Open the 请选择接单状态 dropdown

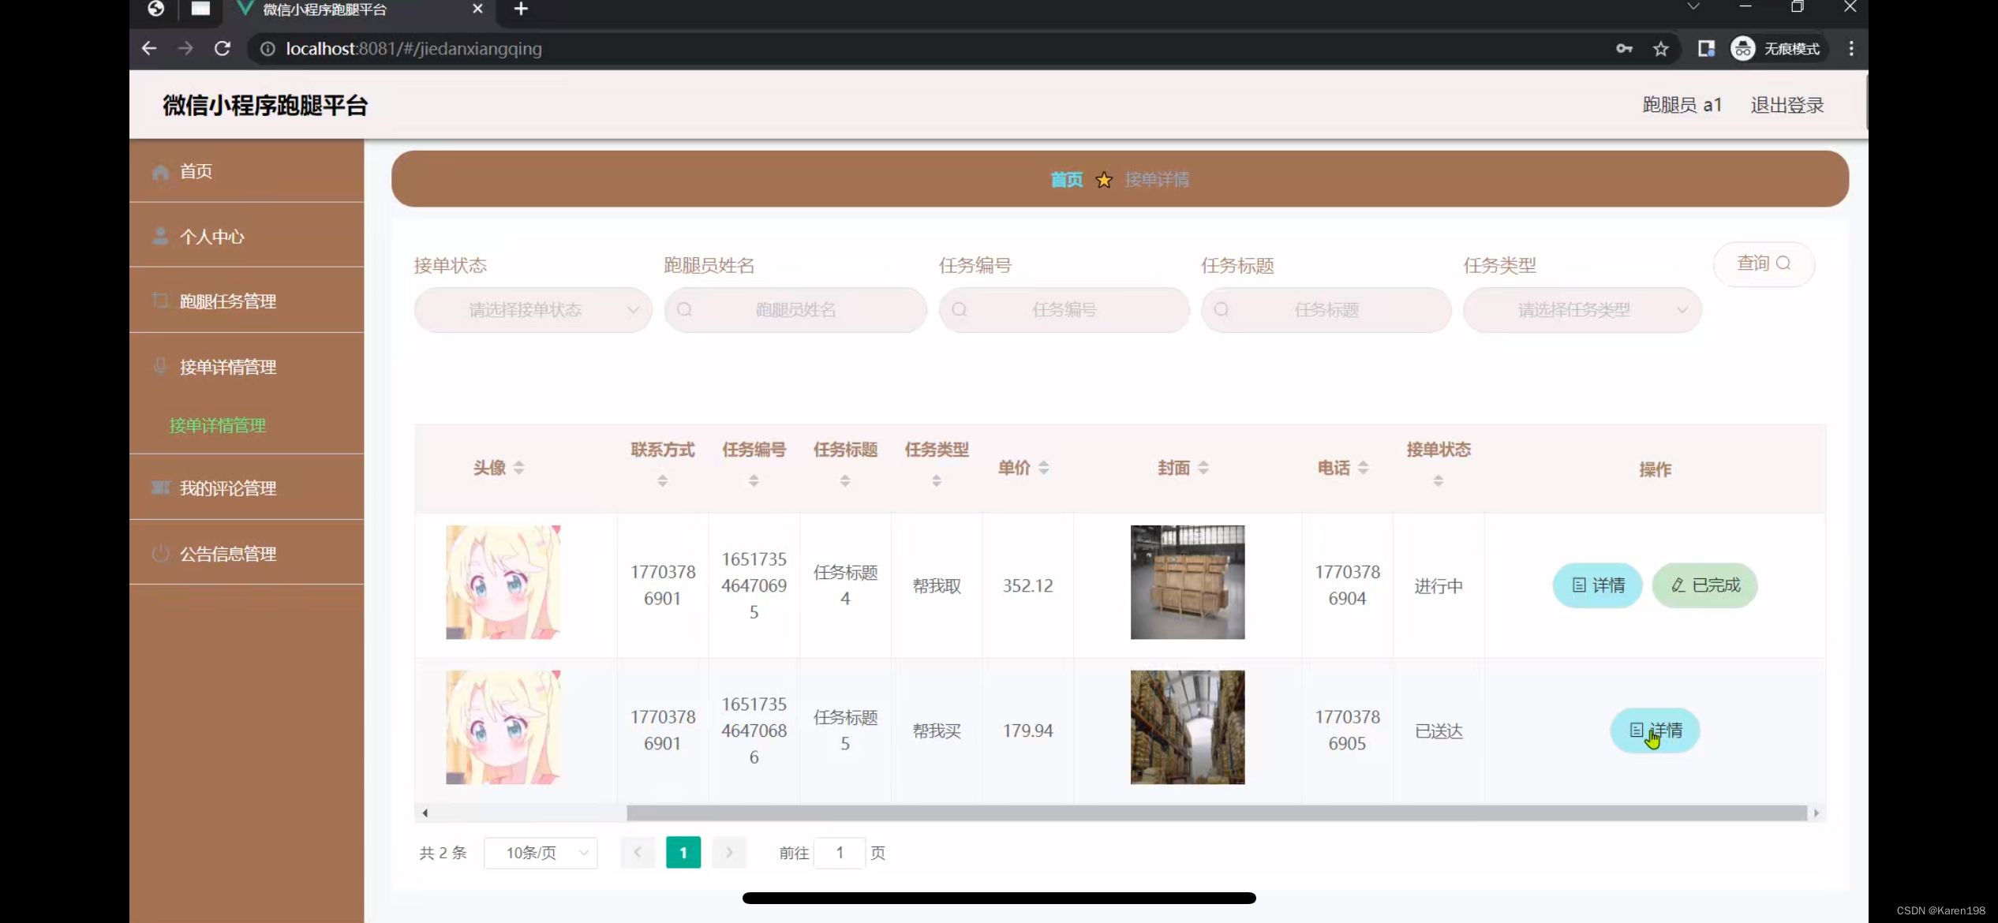click(x=533, y=310)
